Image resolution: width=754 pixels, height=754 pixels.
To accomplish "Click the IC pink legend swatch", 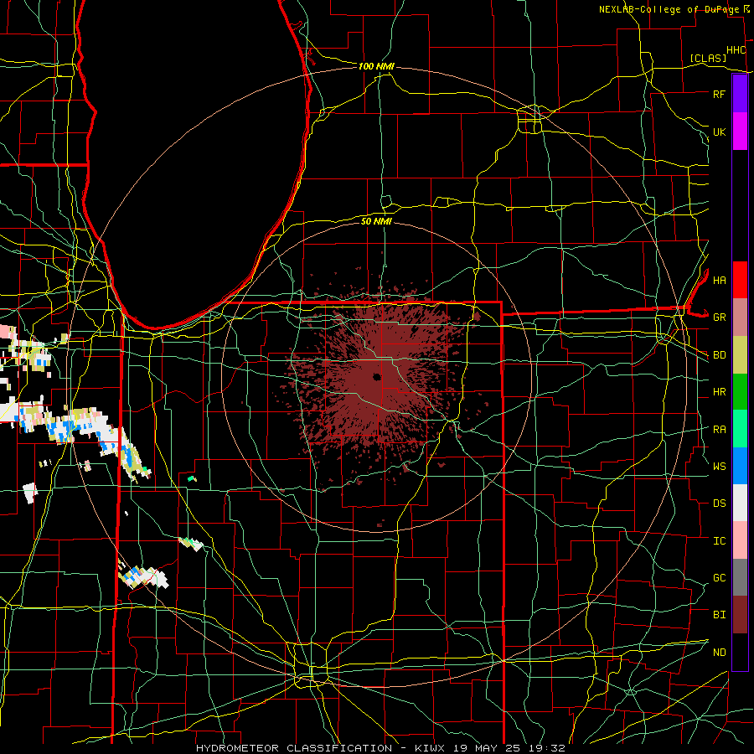I will (x=740, y=540).
